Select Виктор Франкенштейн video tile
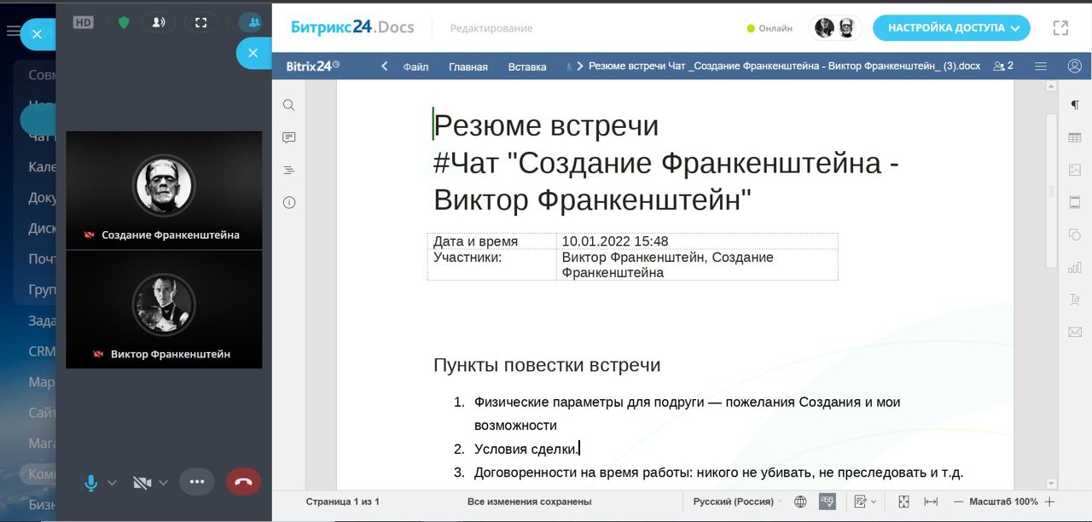1092x522 pixels. click(x=164, y=310)
